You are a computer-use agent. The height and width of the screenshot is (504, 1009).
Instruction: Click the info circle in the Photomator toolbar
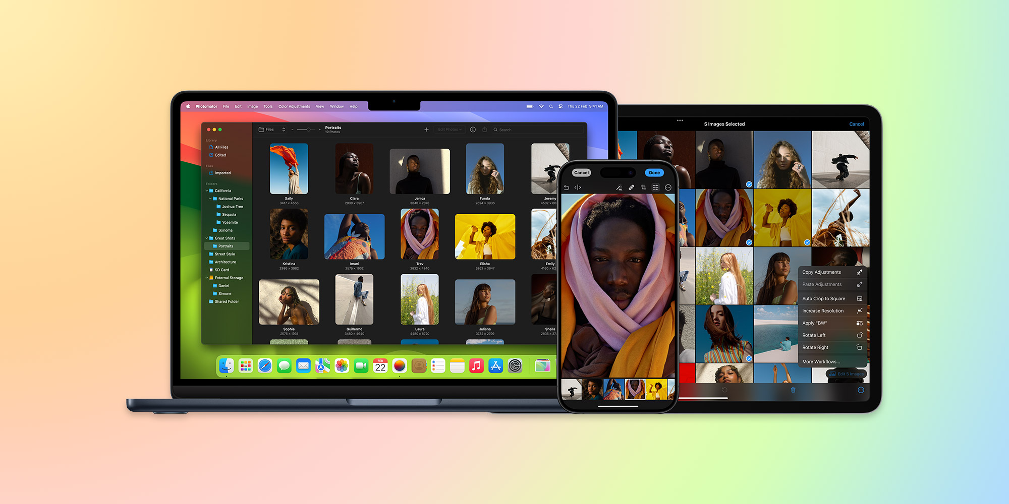pos(473,130)
